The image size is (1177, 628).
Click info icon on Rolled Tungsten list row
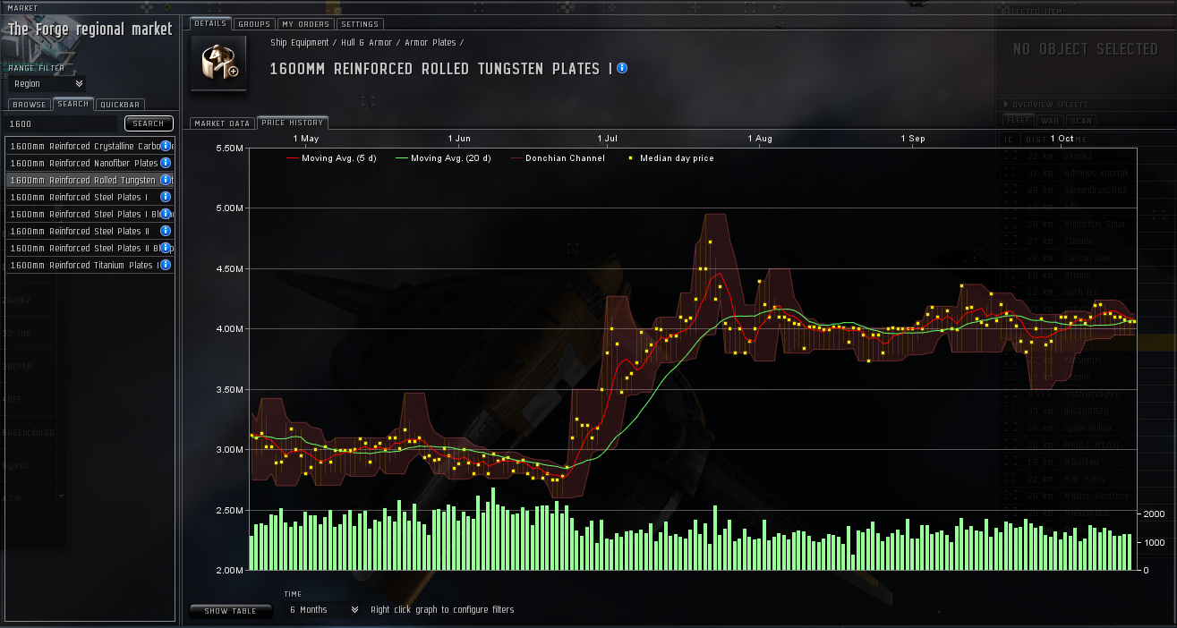[x=166, y=180]
